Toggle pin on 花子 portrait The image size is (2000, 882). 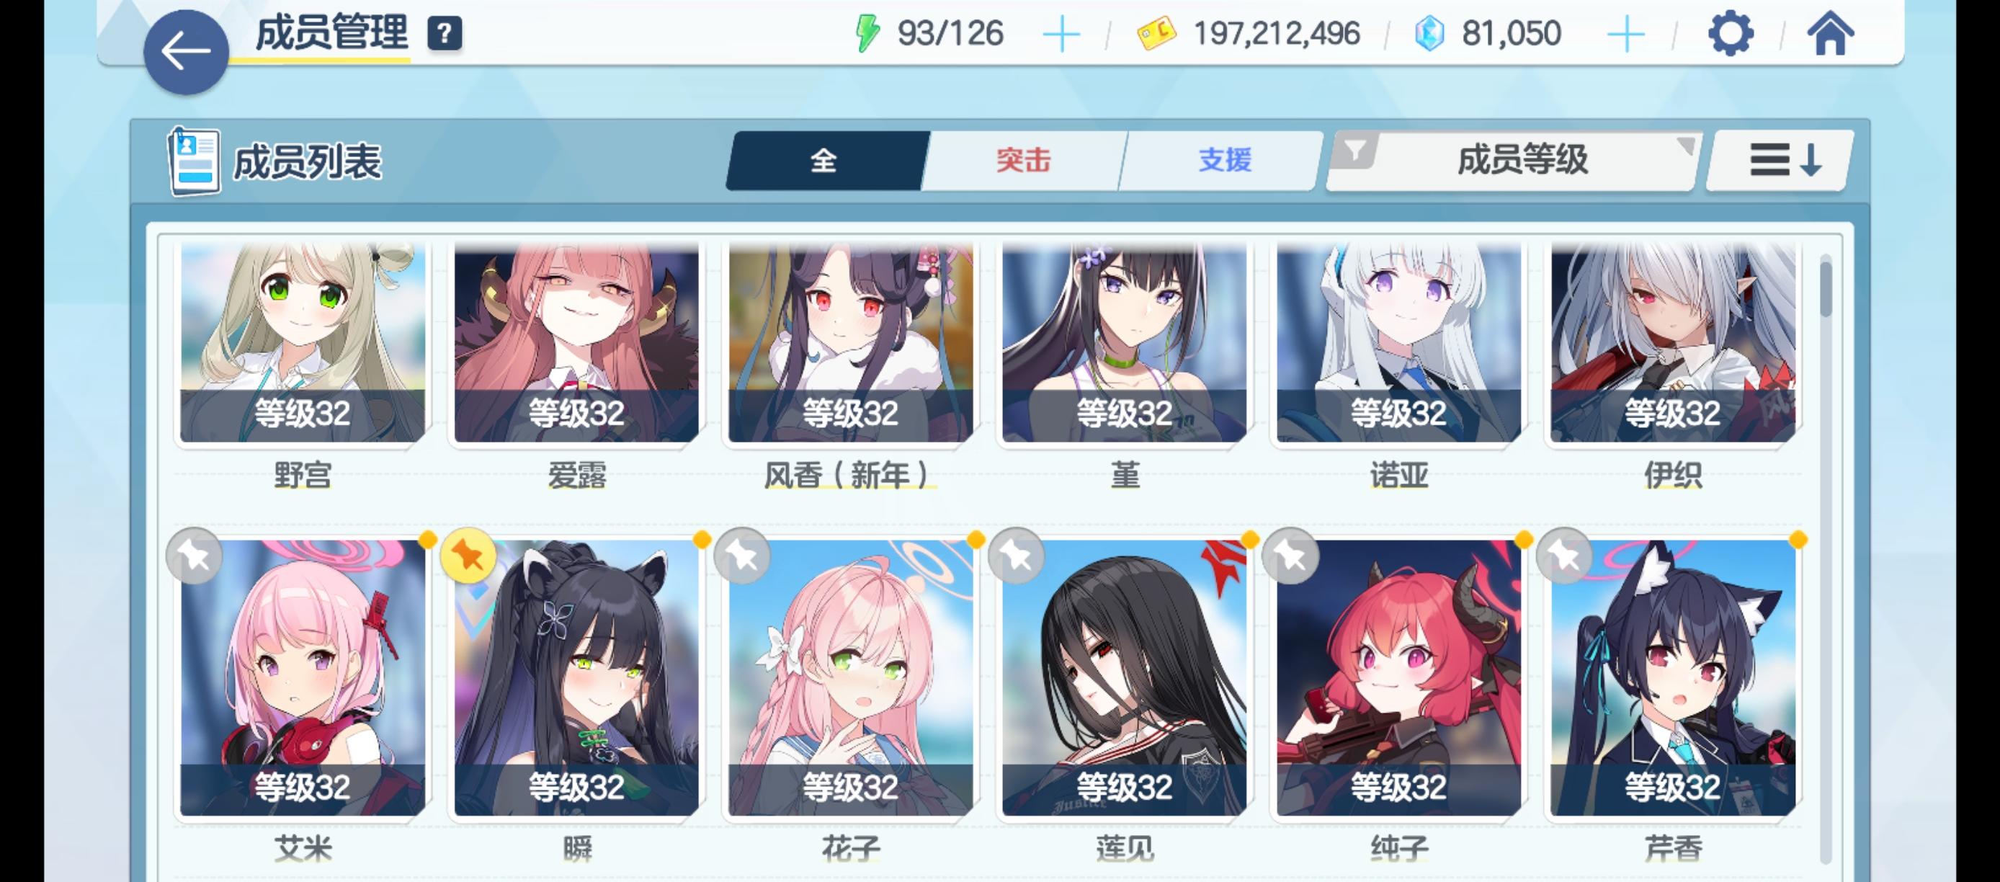click(742, 555)
